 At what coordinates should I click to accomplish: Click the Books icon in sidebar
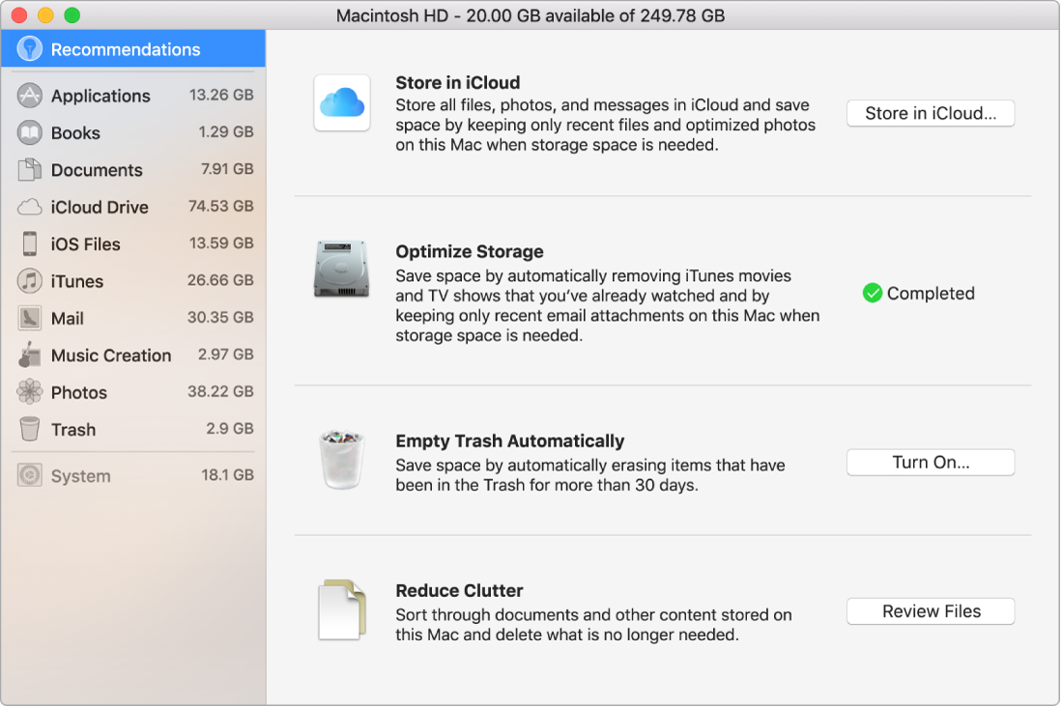tap(30, 133)
